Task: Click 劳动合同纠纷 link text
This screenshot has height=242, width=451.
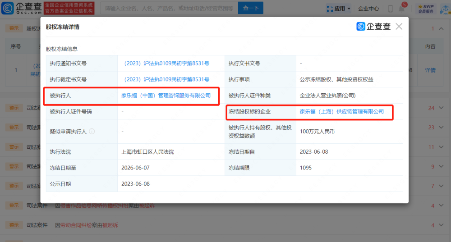Action: pyautogui.click(x=76, y=225)
